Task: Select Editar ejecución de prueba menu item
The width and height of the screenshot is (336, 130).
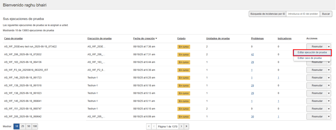Action: coord(312,52)
